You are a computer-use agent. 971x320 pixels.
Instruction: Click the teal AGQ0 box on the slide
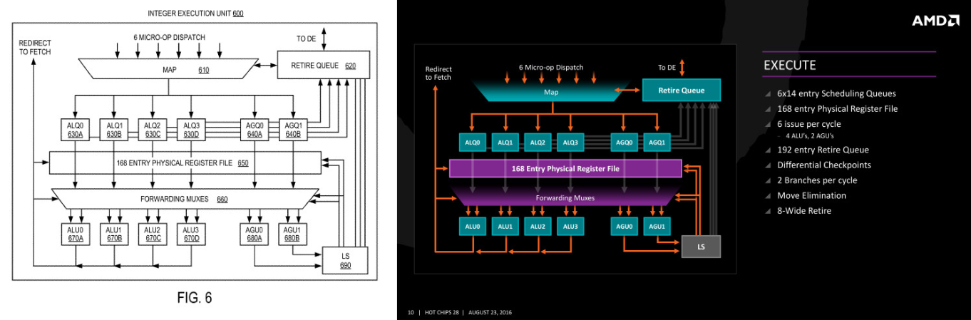pos(625,142)
